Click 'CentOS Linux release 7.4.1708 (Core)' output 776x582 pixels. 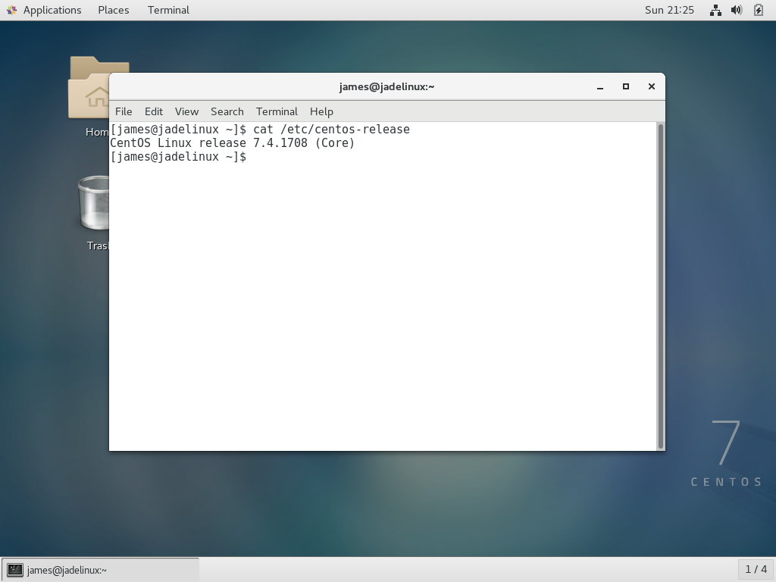click(232, 143)
